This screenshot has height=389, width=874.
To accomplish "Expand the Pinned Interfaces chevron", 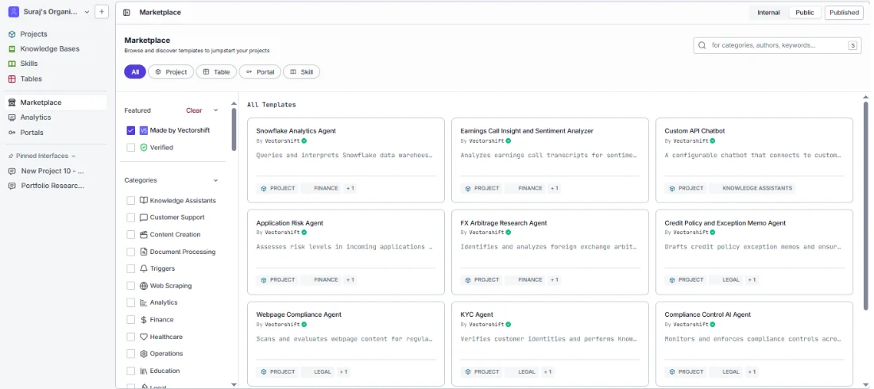I will pyautogui.click(x=74, y=156).
